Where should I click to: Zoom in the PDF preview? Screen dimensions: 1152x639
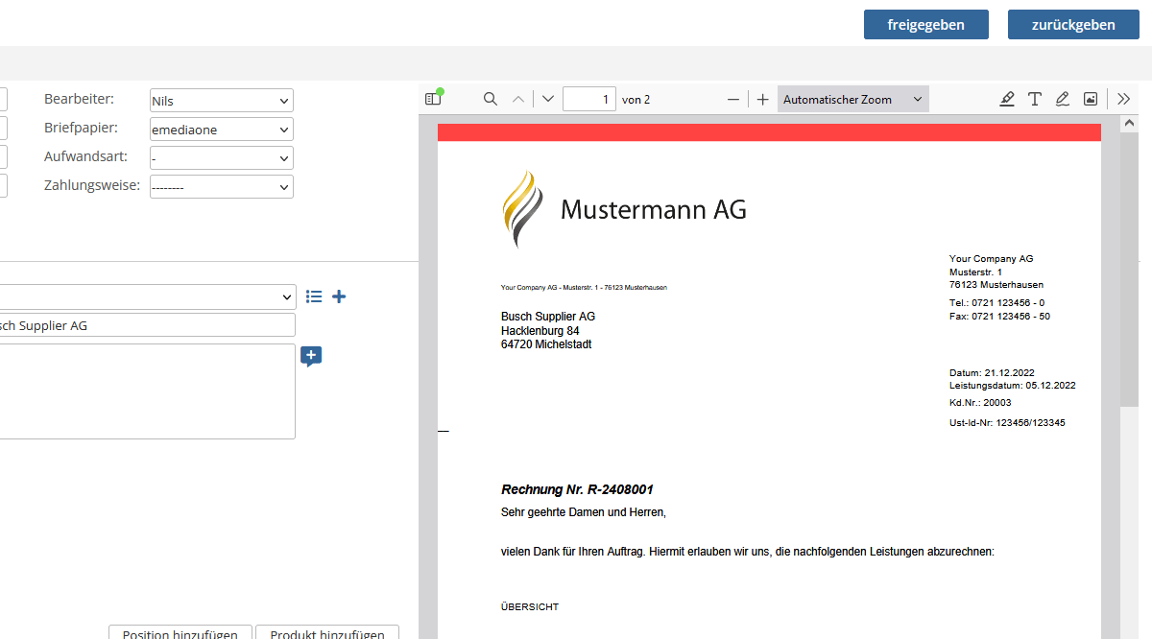point(762,99)
